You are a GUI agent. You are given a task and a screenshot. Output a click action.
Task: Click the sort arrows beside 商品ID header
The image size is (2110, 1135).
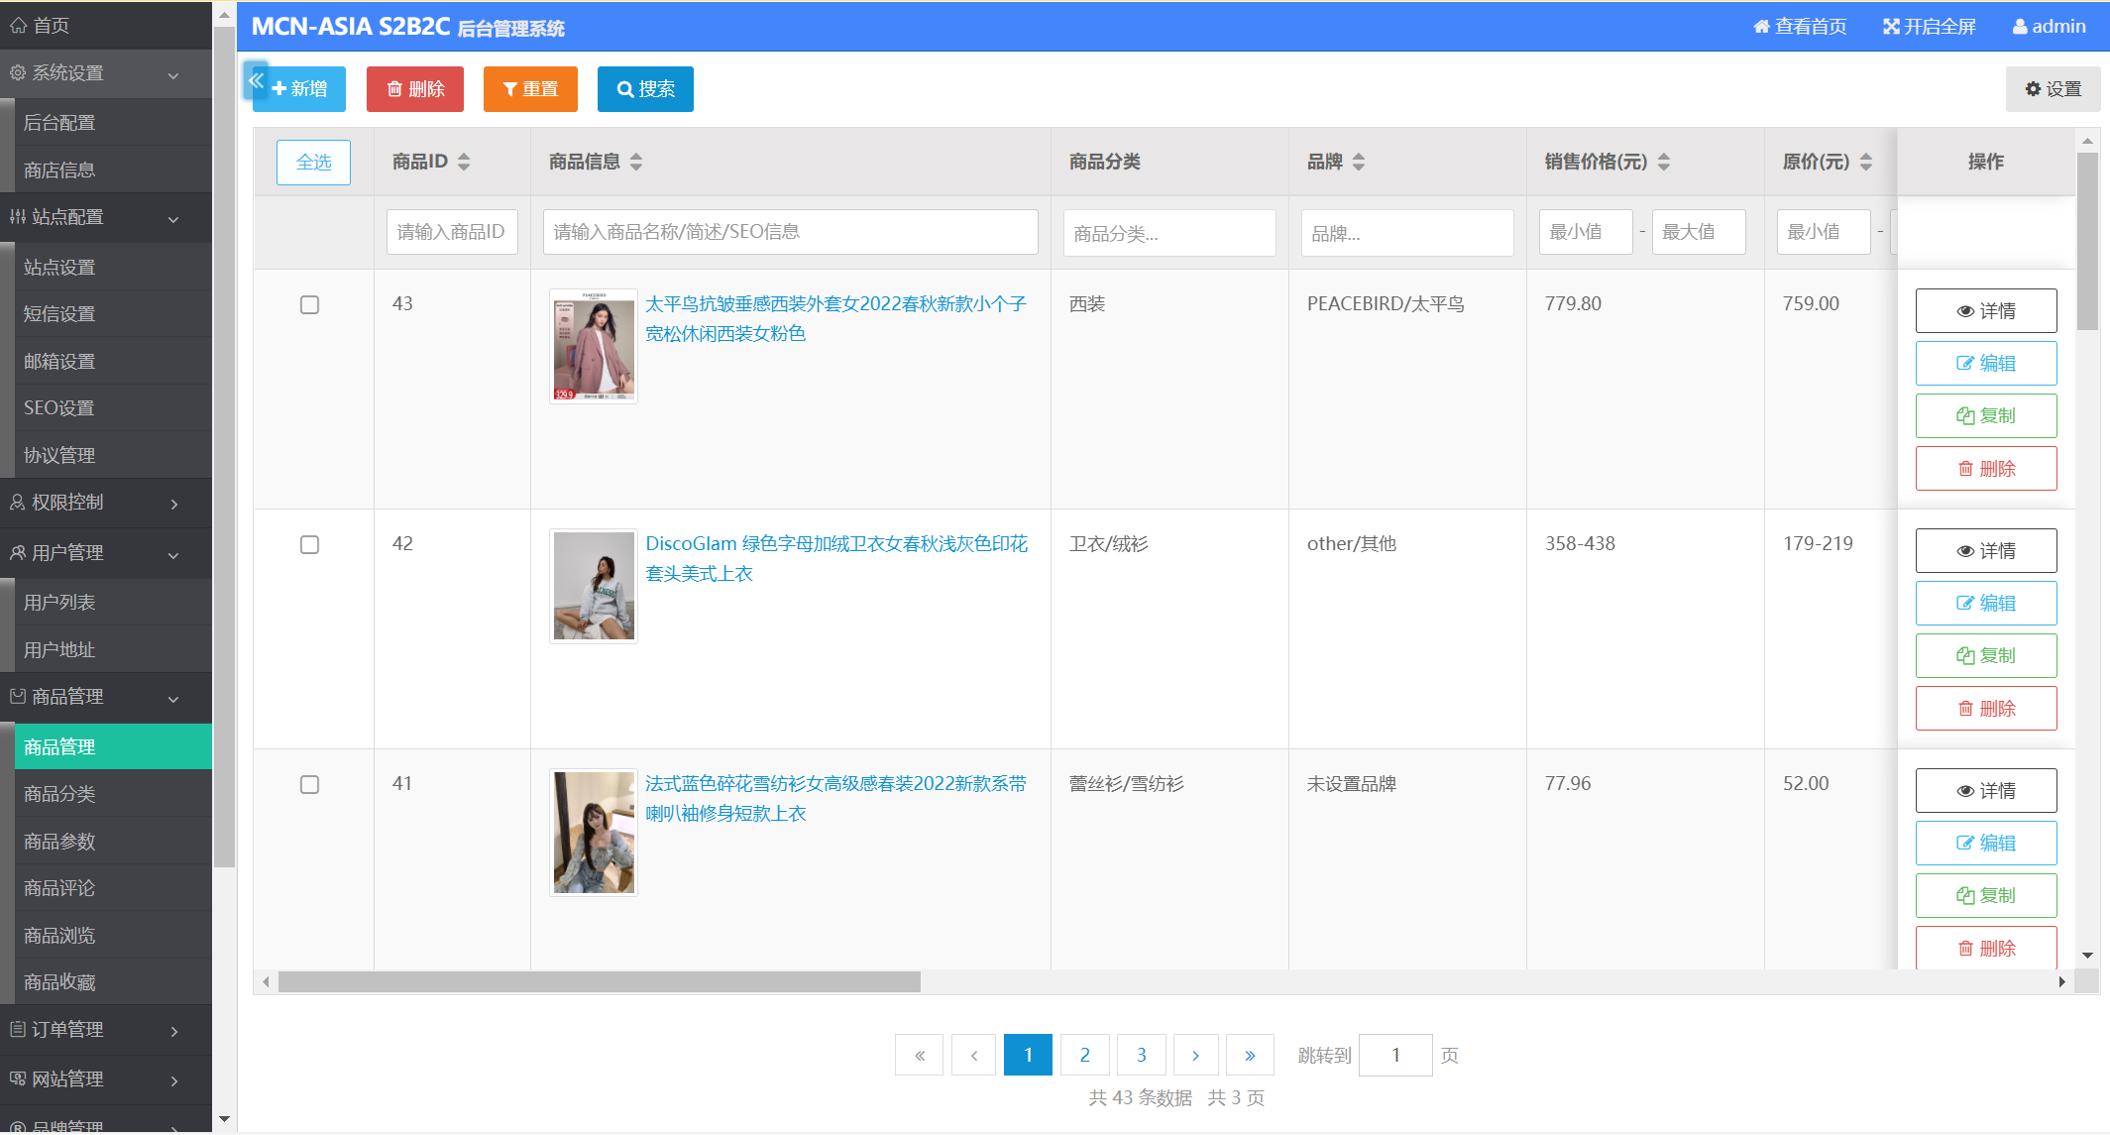pyautogui.click(x=464, y=162)
